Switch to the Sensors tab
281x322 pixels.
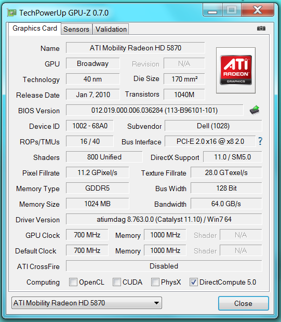(76, 29)
